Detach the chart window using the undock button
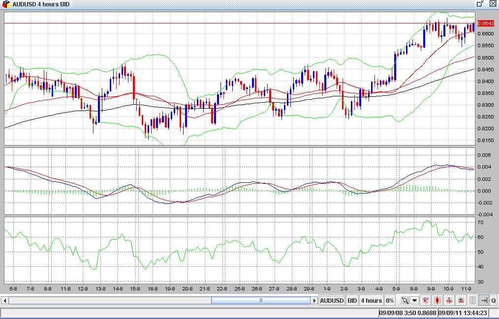Image resolution: width=499 pixels, height=319 pixels. [481, 4]
